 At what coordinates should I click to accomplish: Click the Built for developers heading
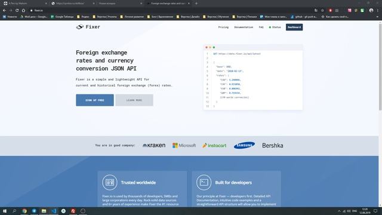tap(233, 183)
